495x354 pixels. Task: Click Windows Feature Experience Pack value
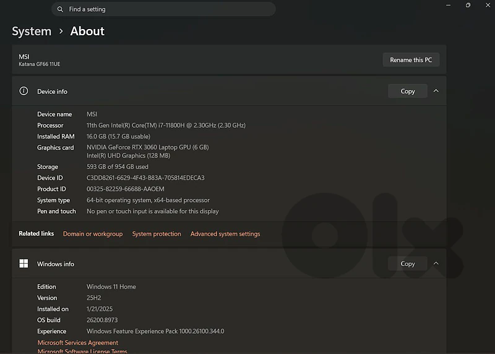(155, 331)
